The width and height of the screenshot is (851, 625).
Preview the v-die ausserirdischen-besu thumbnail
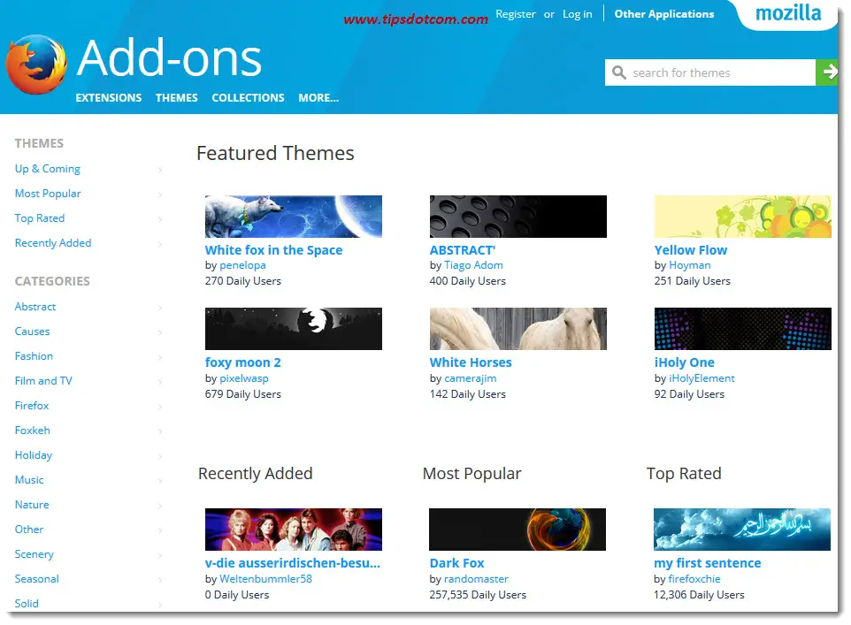294,530
